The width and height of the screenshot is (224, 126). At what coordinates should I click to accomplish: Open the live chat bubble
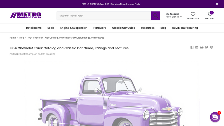(x=215, y=117)
